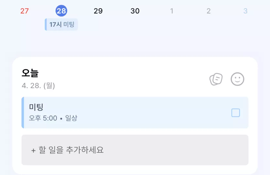
Task: Open the 미팅 schedule card
Action: [135, 112]
